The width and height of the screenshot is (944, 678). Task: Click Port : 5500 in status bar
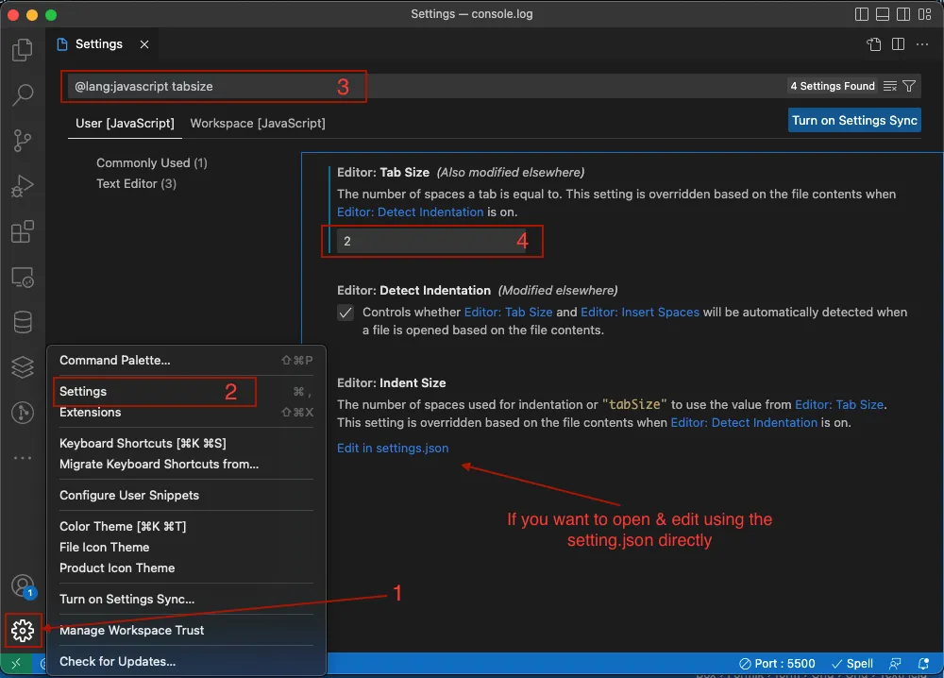click(x=777, y=664)
